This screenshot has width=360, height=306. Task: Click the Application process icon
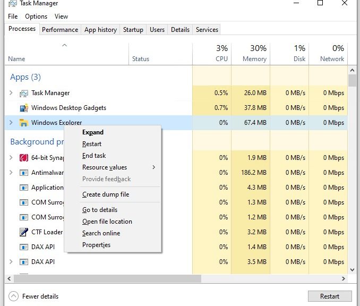click(24, 188)
